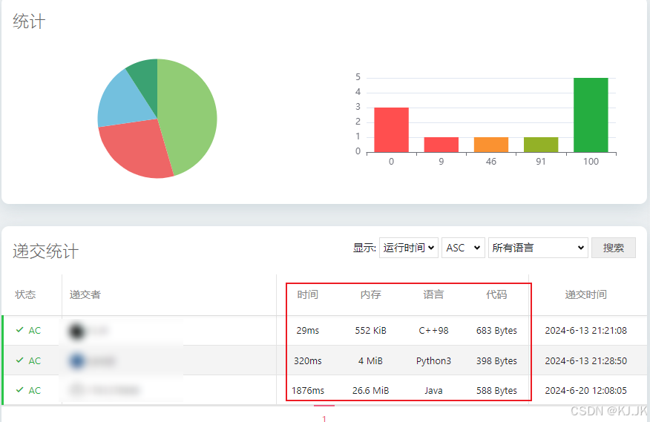The image size is (650, 422).
Task: Click the 29ms time cell
Action: tap(308, 330)
